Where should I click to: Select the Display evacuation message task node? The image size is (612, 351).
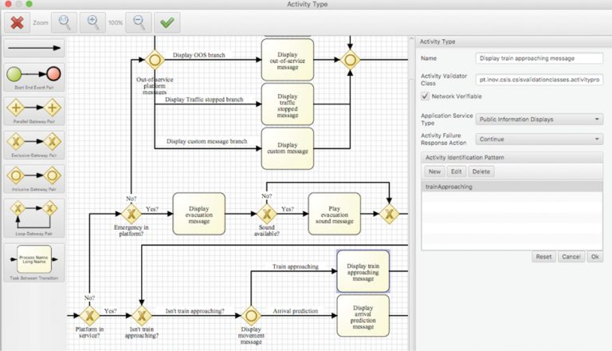coord(198,213)
